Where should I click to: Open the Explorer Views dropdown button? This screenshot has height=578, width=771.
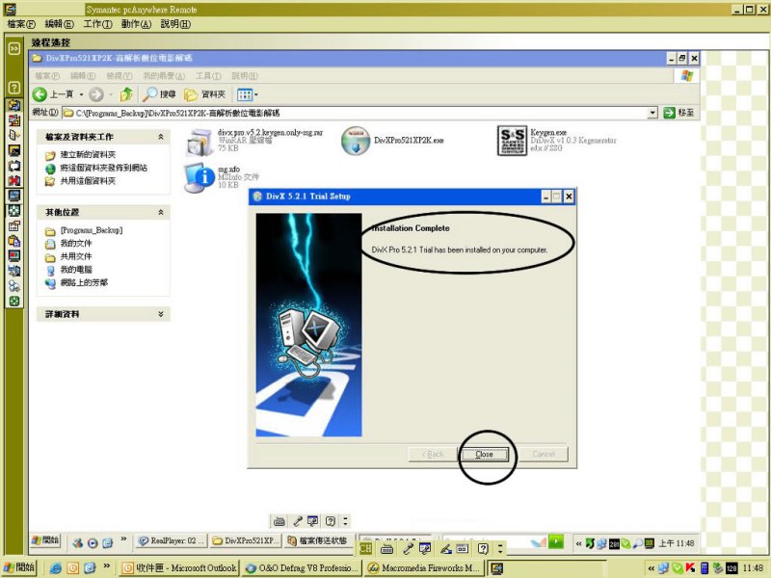pos(248,94)
